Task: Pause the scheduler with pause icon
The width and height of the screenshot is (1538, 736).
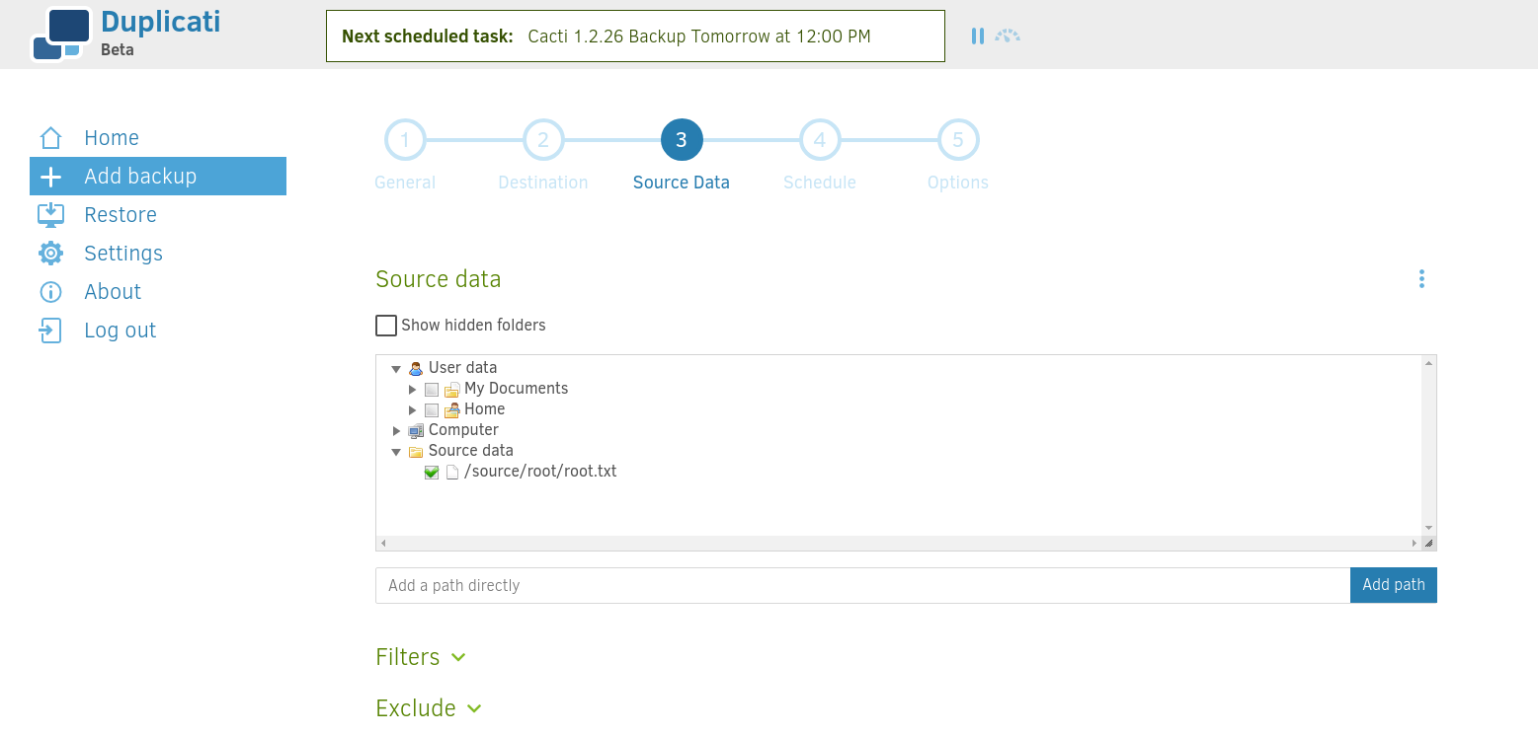Action: click(x=977, y=37)
